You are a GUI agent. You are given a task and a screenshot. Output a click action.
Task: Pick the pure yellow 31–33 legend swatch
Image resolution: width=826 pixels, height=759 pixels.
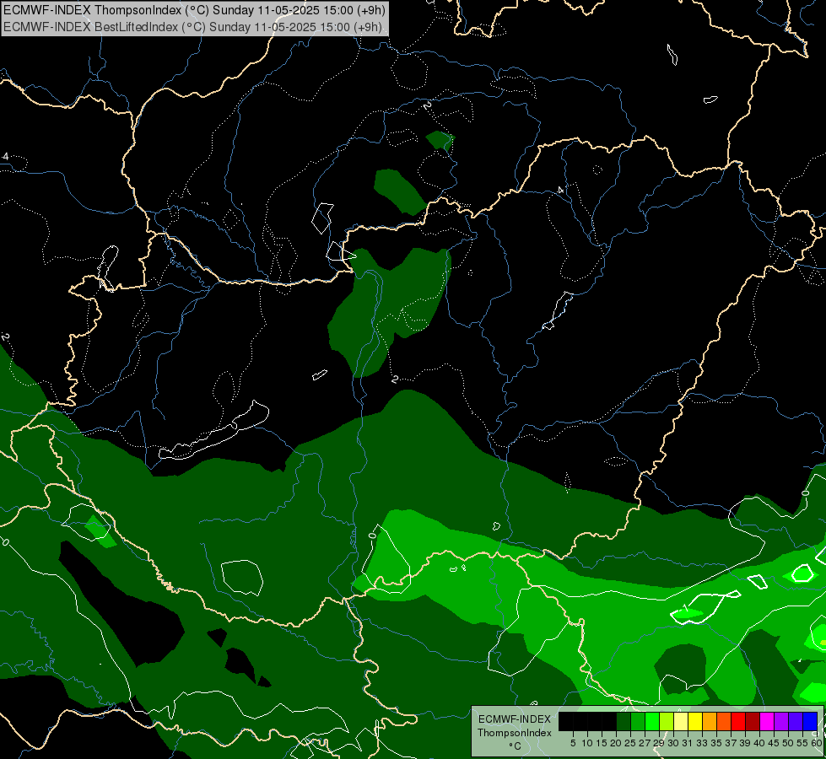695,721
